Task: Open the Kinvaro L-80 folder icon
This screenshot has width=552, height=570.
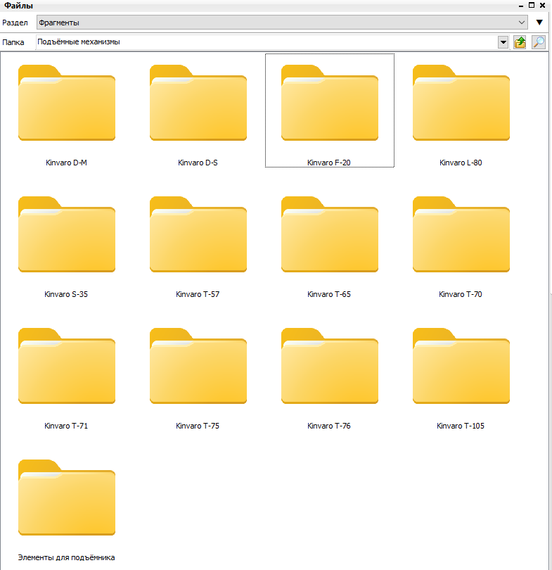Action: pos(461,103)
